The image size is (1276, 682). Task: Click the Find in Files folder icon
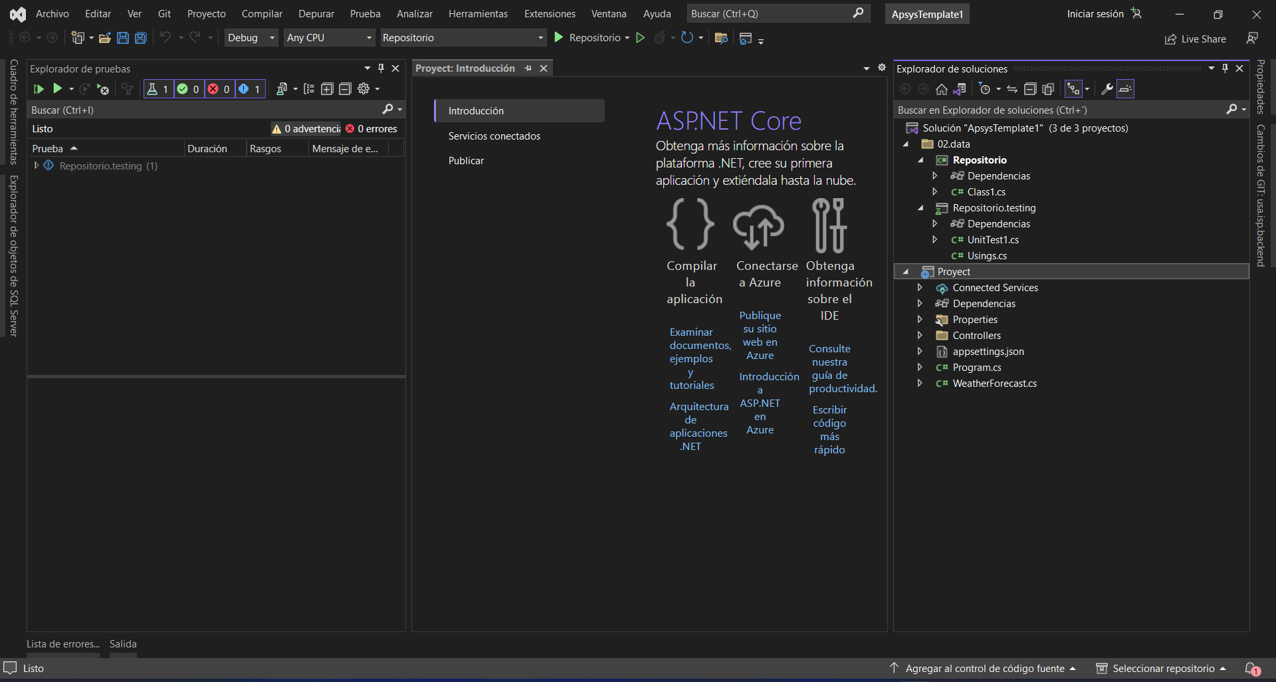click(x=721, y=38)
